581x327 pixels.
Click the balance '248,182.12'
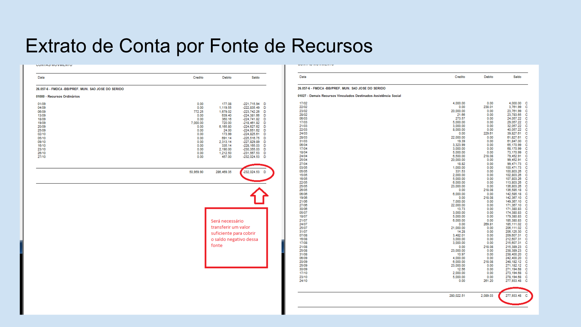click(514, 262)
